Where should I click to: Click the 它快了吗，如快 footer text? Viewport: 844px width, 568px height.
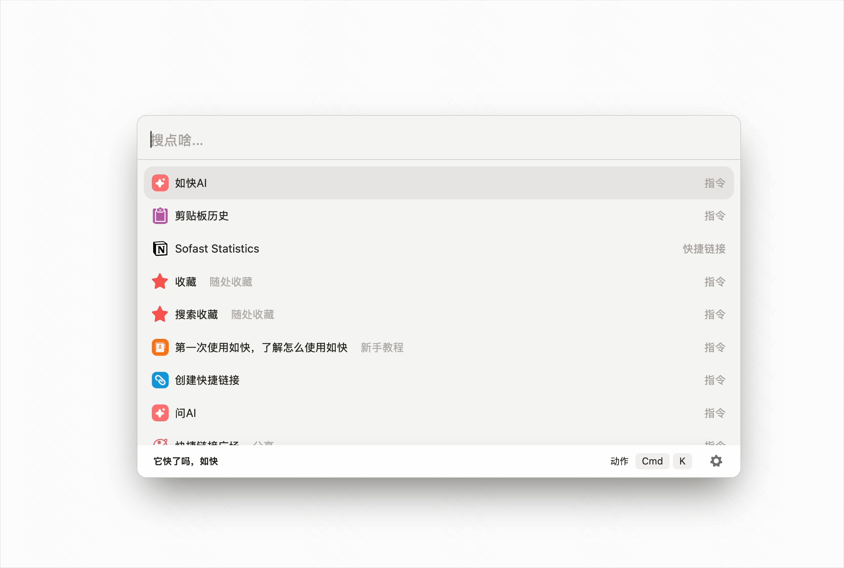(x=185, y=461)
